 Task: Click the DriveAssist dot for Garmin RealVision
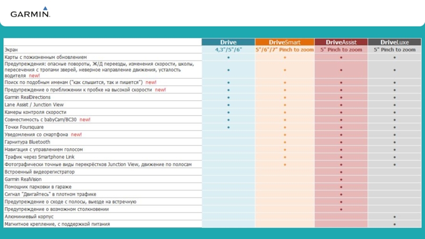click(x=341, y=180)
